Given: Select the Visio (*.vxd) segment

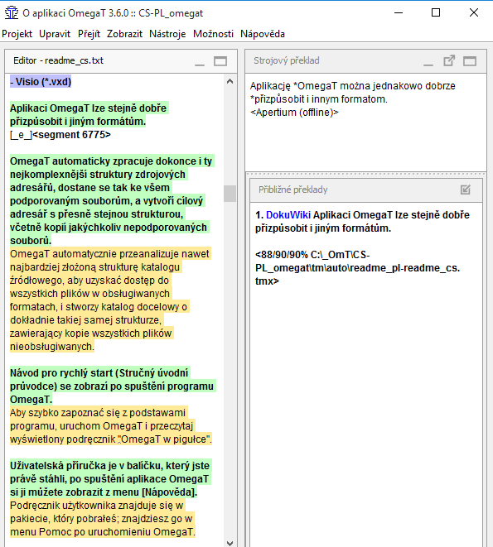Looking at the screenshot, I should 41,82.
